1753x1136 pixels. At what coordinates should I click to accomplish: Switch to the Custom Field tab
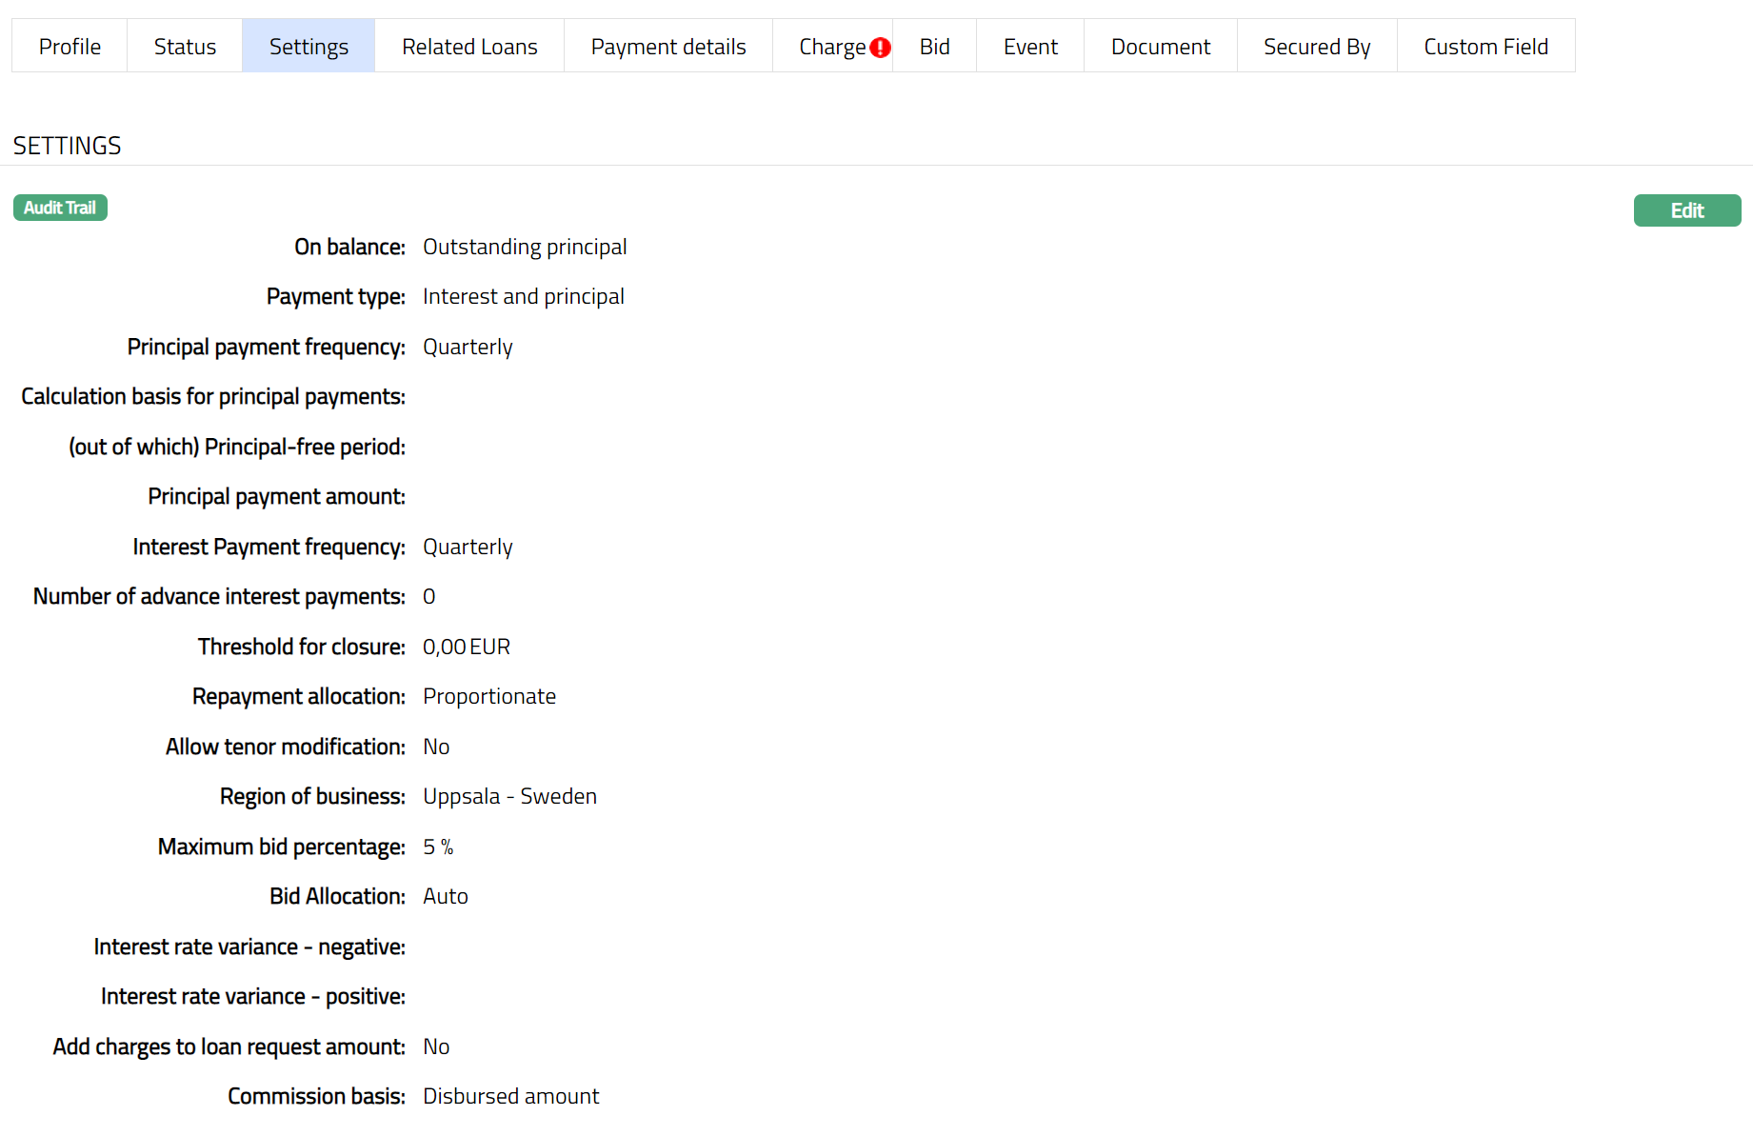(x=1485, y=47)
